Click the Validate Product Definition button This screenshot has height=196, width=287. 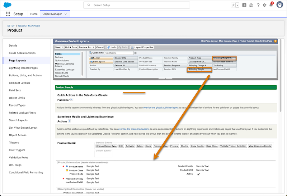click(233, 146)
